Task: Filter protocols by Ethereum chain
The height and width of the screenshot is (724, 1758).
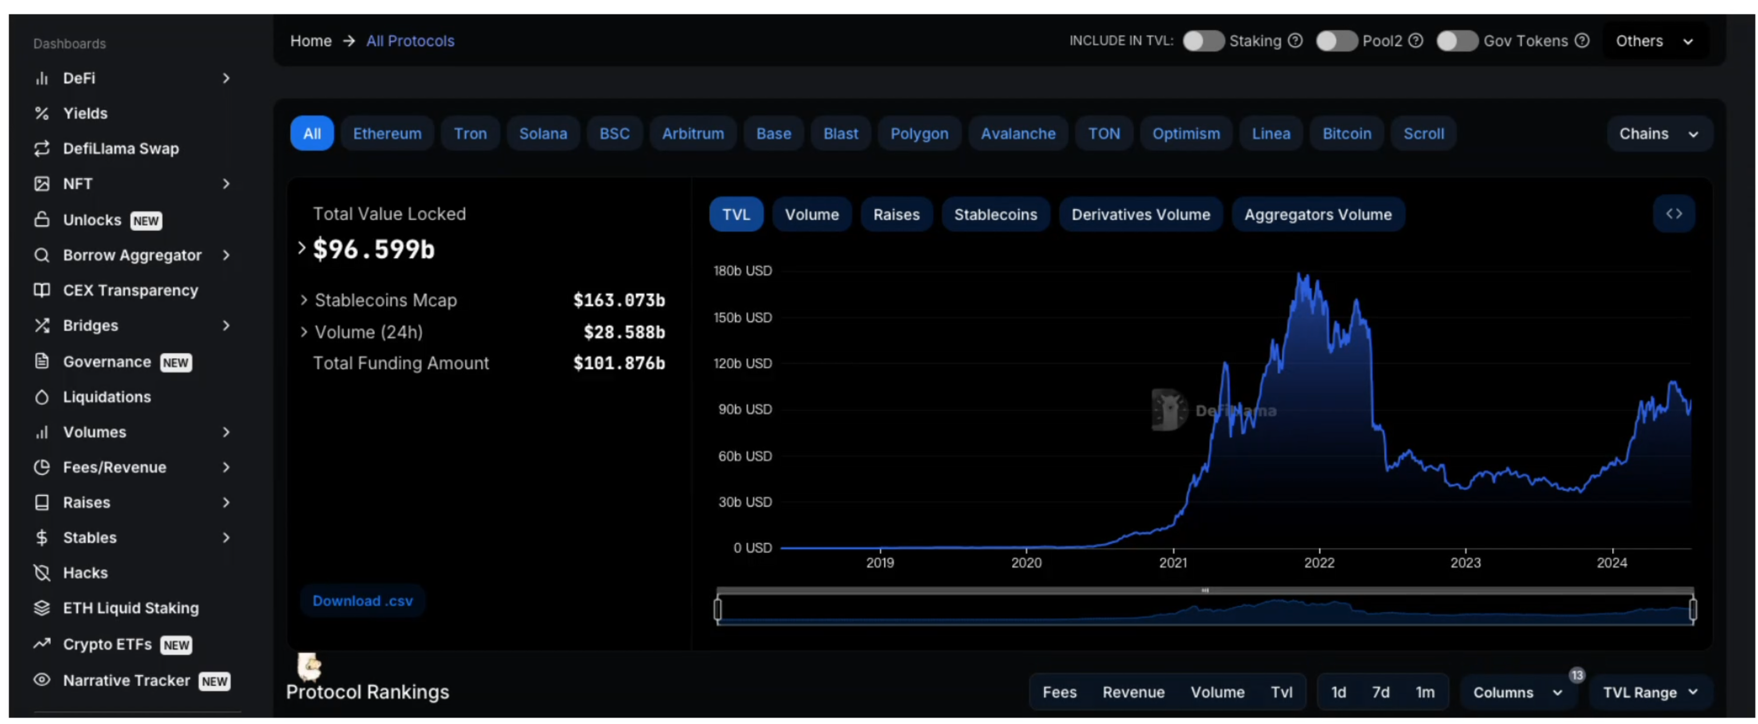Action: pyautogui.click(x=387, y=134)
